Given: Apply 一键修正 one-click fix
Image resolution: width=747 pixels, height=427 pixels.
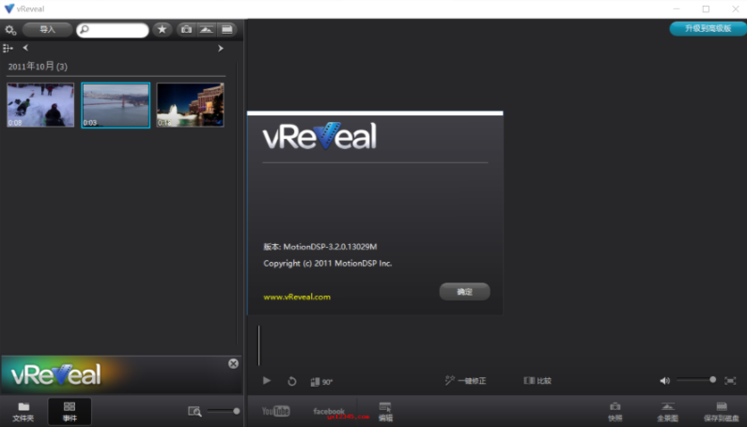Looking at the screenshot, I should (x=465, y=381).
